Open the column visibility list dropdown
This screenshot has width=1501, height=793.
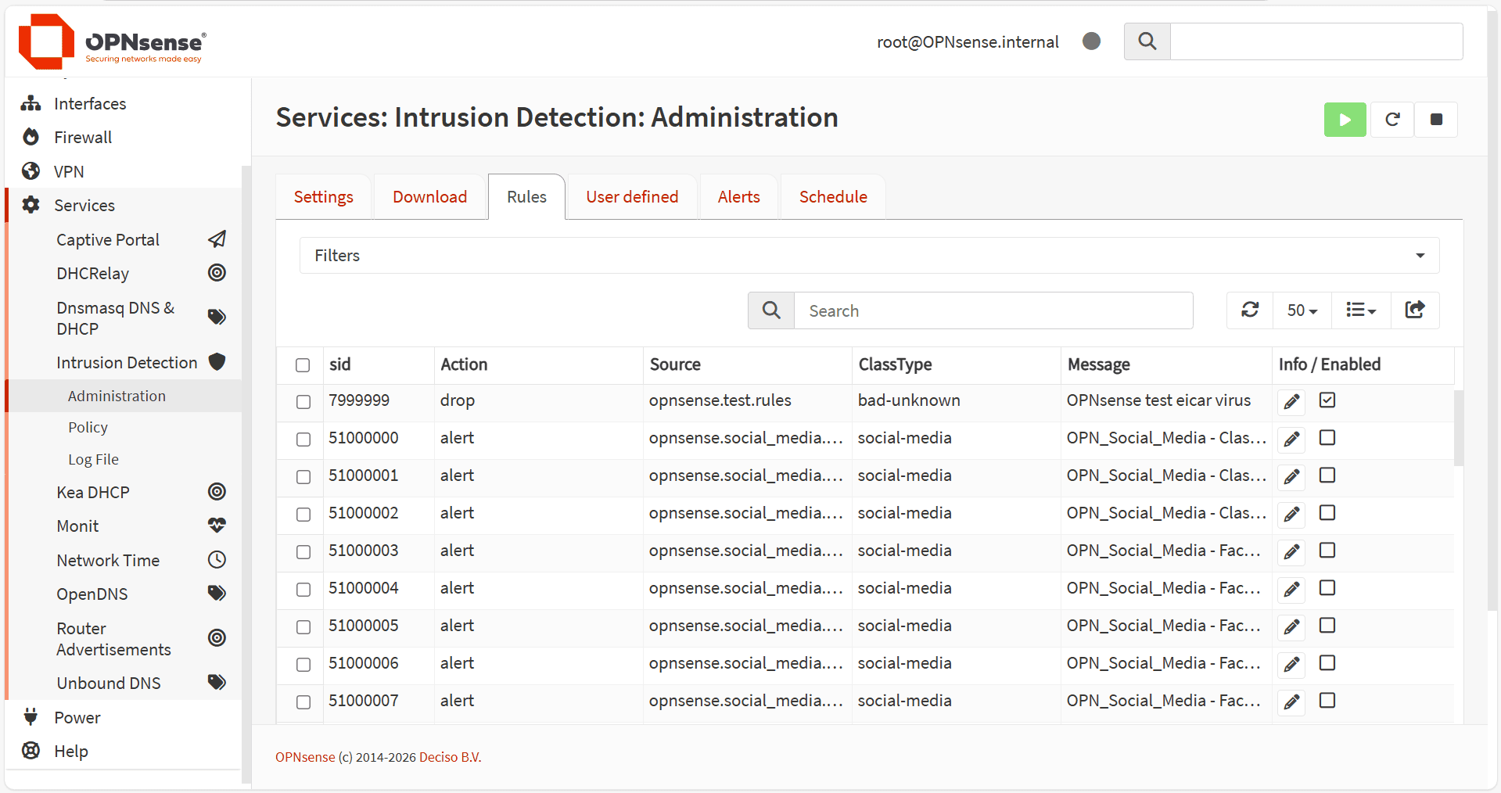1360,310
